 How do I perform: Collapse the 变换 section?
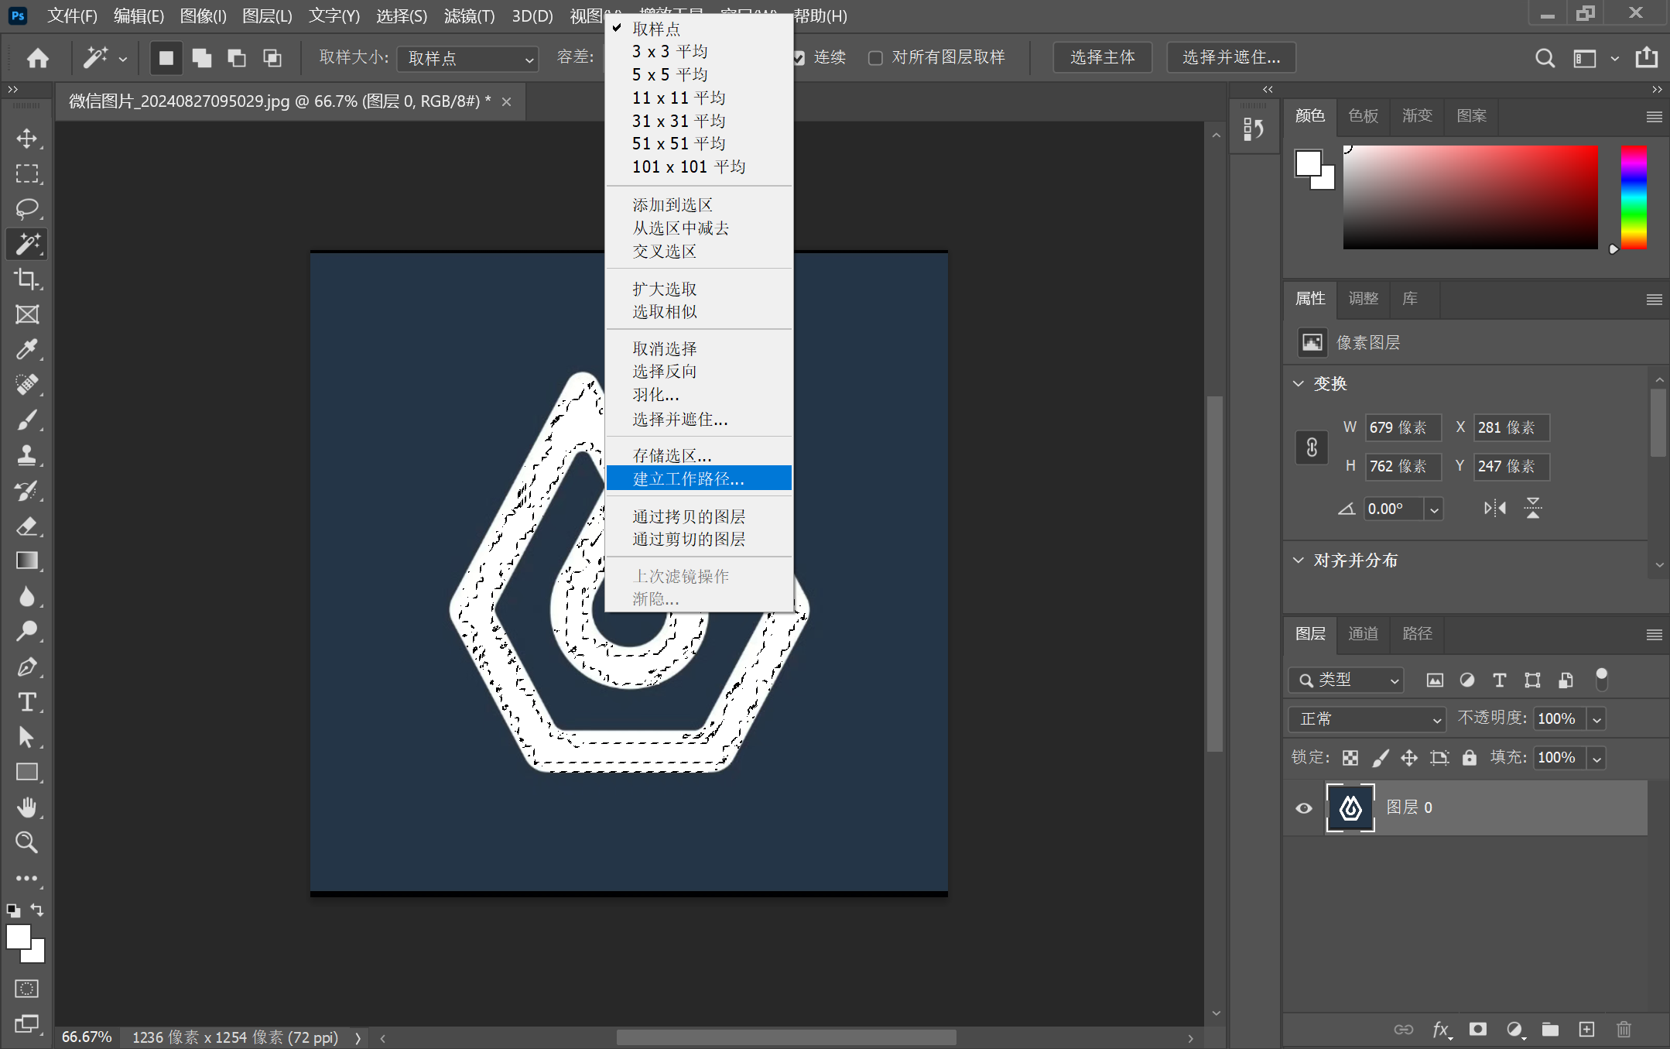click(1299, 384)
